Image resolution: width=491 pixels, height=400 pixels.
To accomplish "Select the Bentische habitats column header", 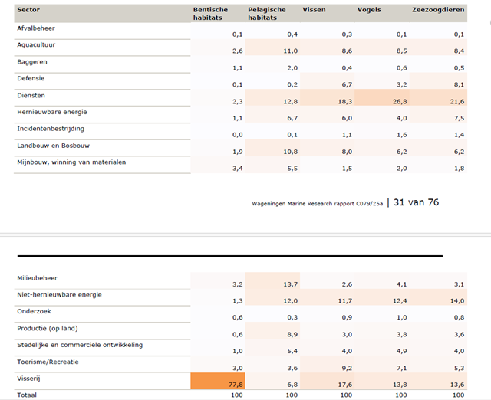I will pos(210,14).
